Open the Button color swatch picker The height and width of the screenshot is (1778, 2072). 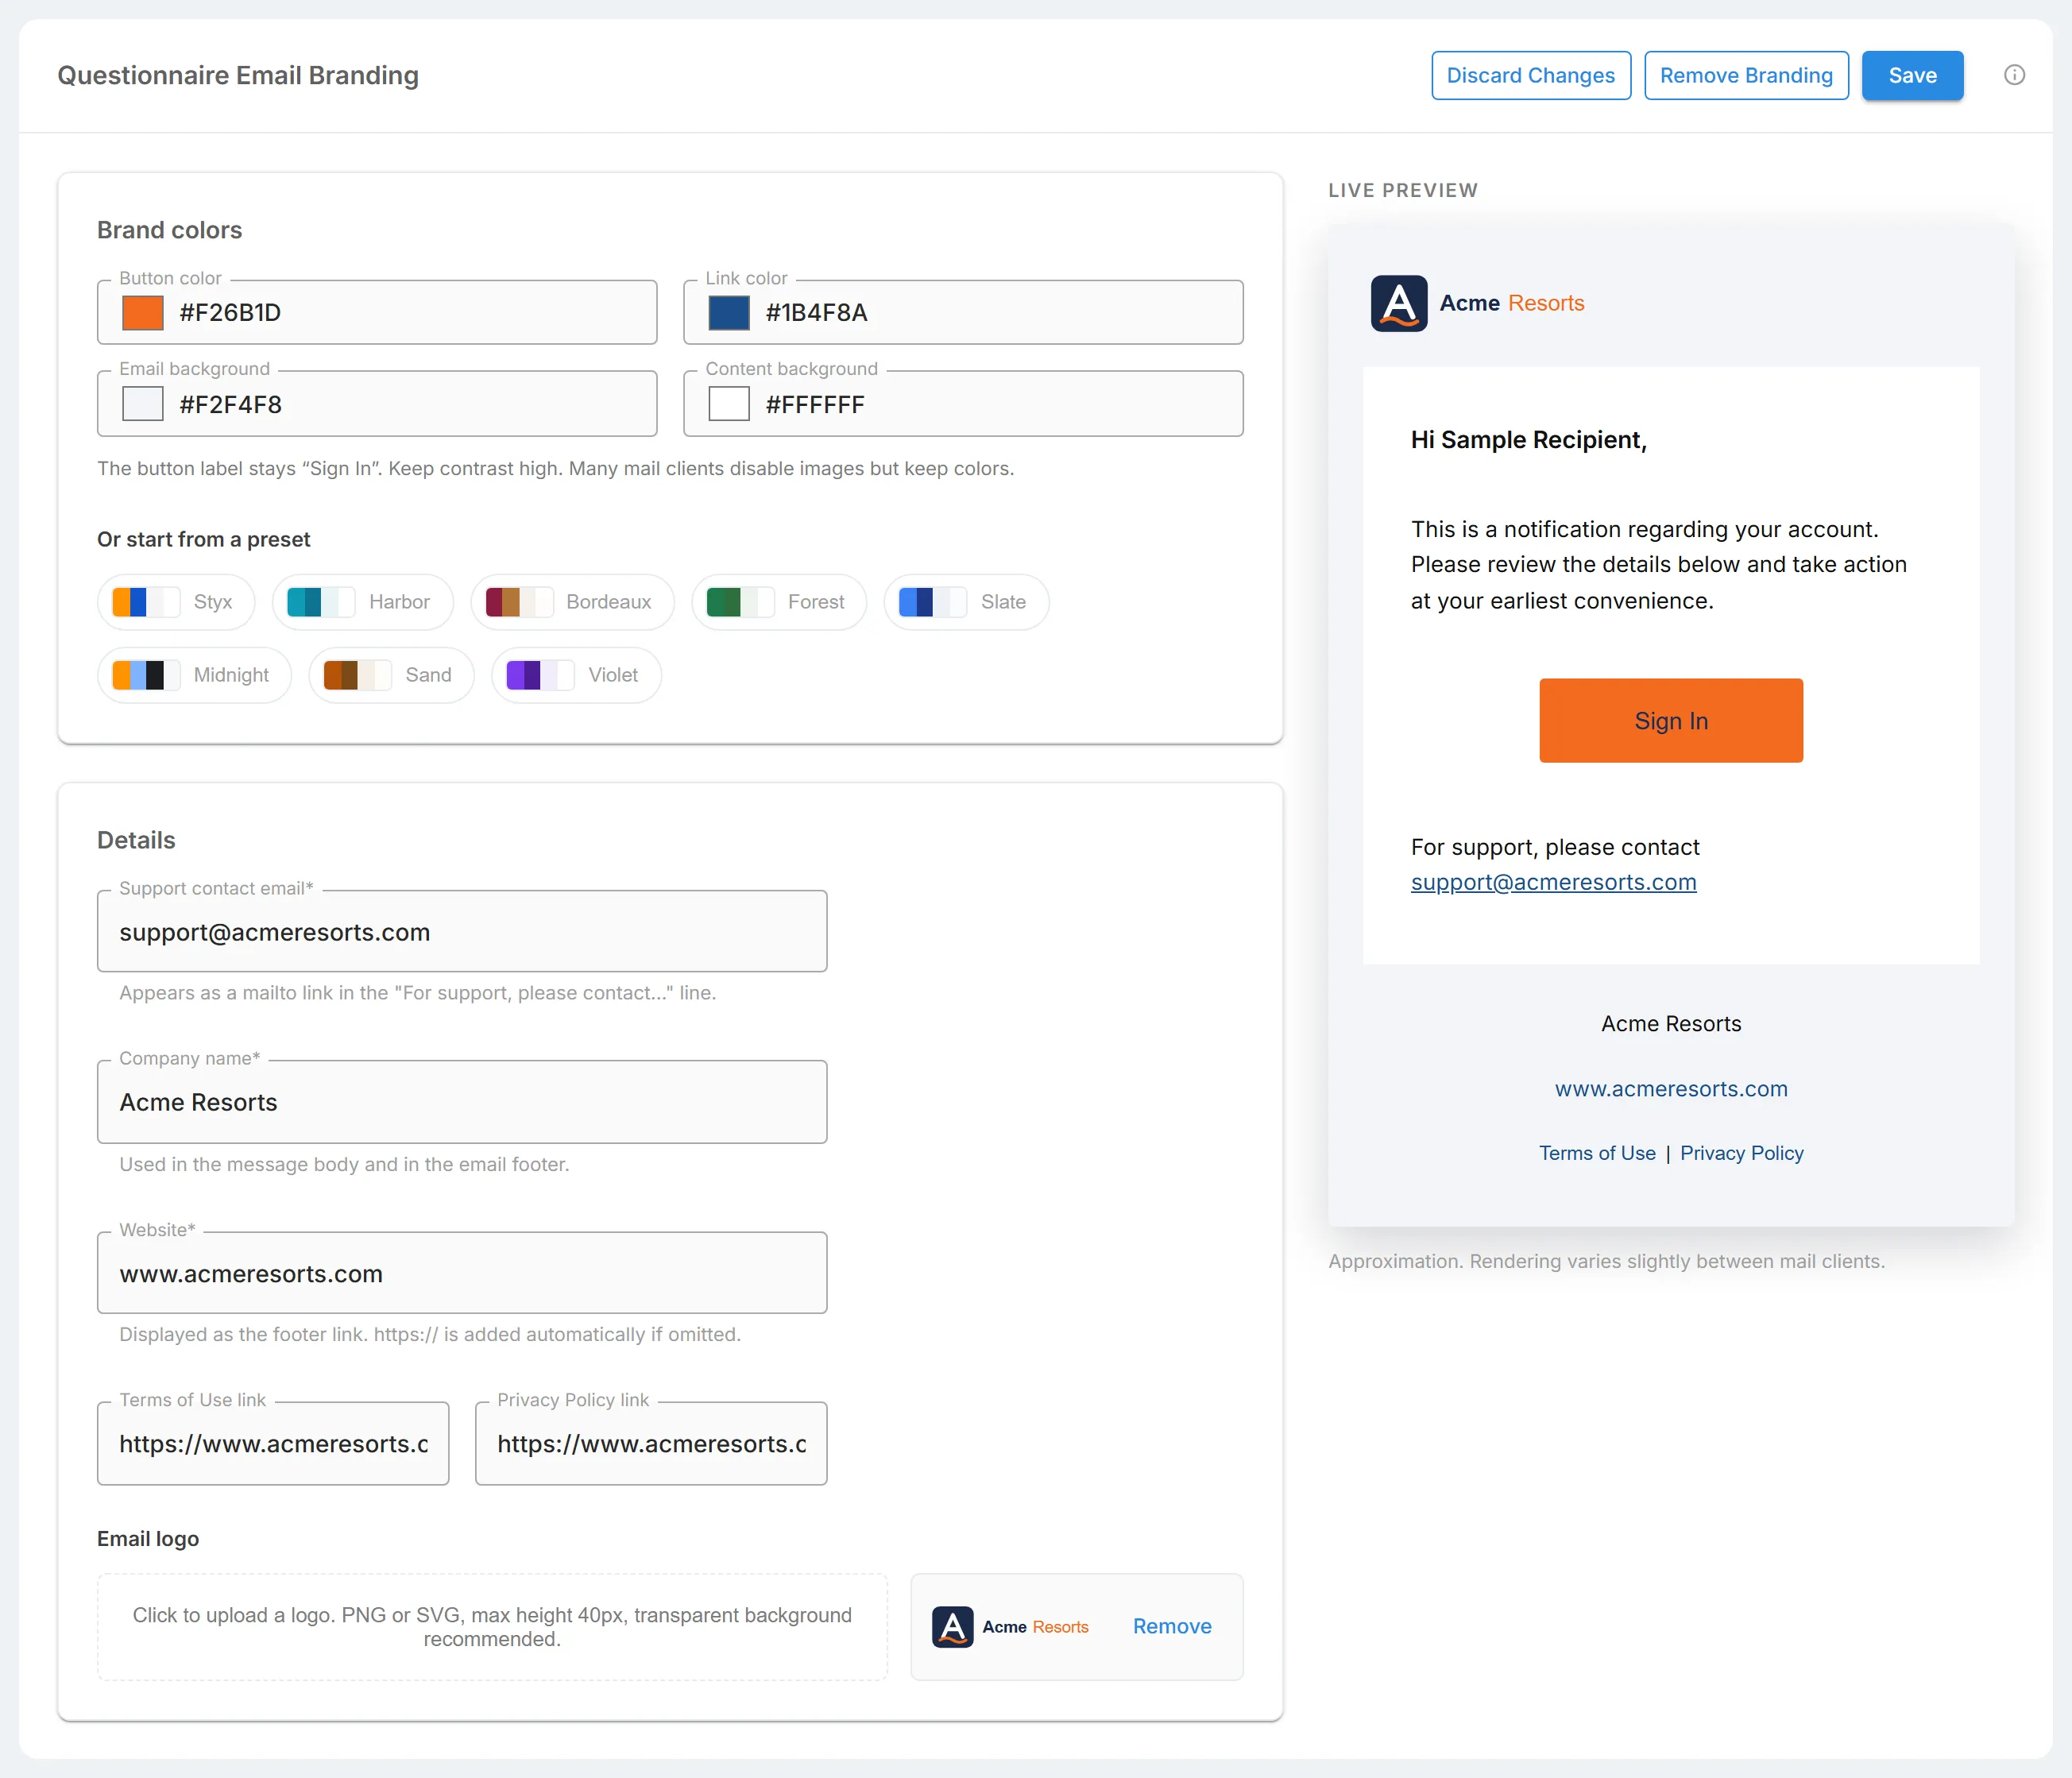tap(142, 313)
